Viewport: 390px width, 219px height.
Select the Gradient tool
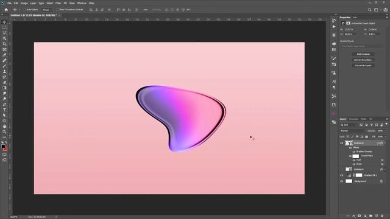[x=4, y=88]
